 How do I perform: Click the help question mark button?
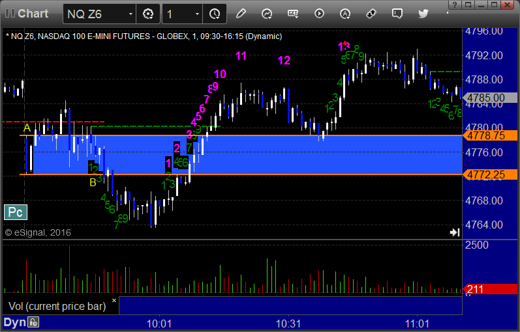455,5
